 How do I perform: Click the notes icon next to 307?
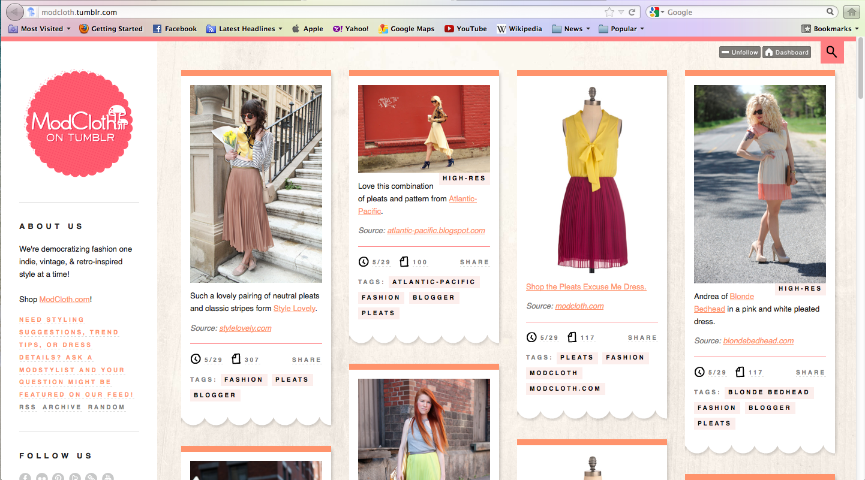(236, 360)
